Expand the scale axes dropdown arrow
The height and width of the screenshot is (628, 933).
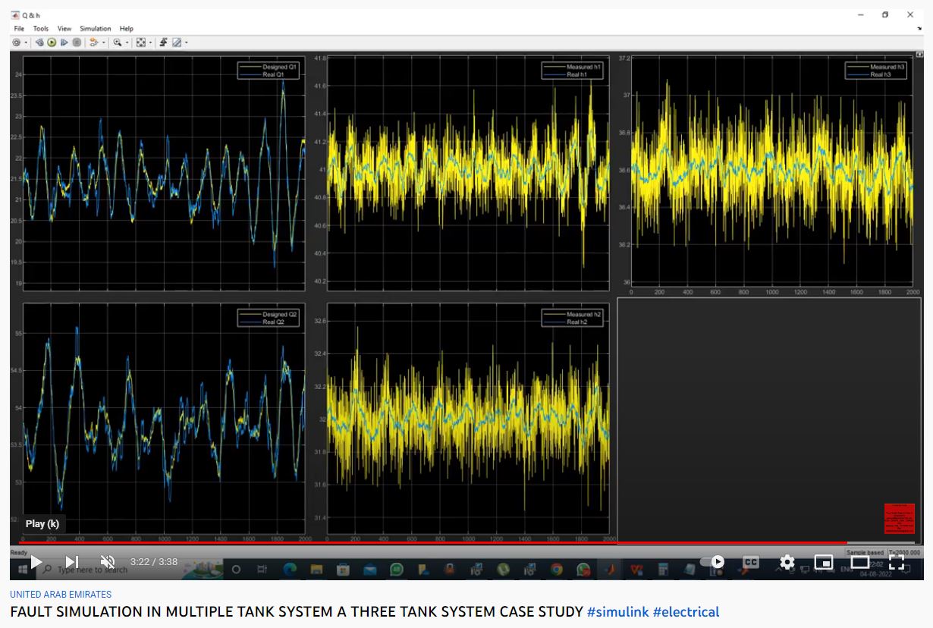coord(149,42)
